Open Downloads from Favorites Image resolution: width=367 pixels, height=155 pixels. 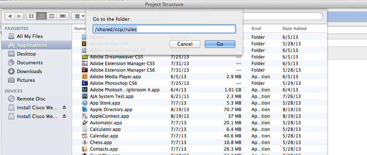[x=29, y=71]
